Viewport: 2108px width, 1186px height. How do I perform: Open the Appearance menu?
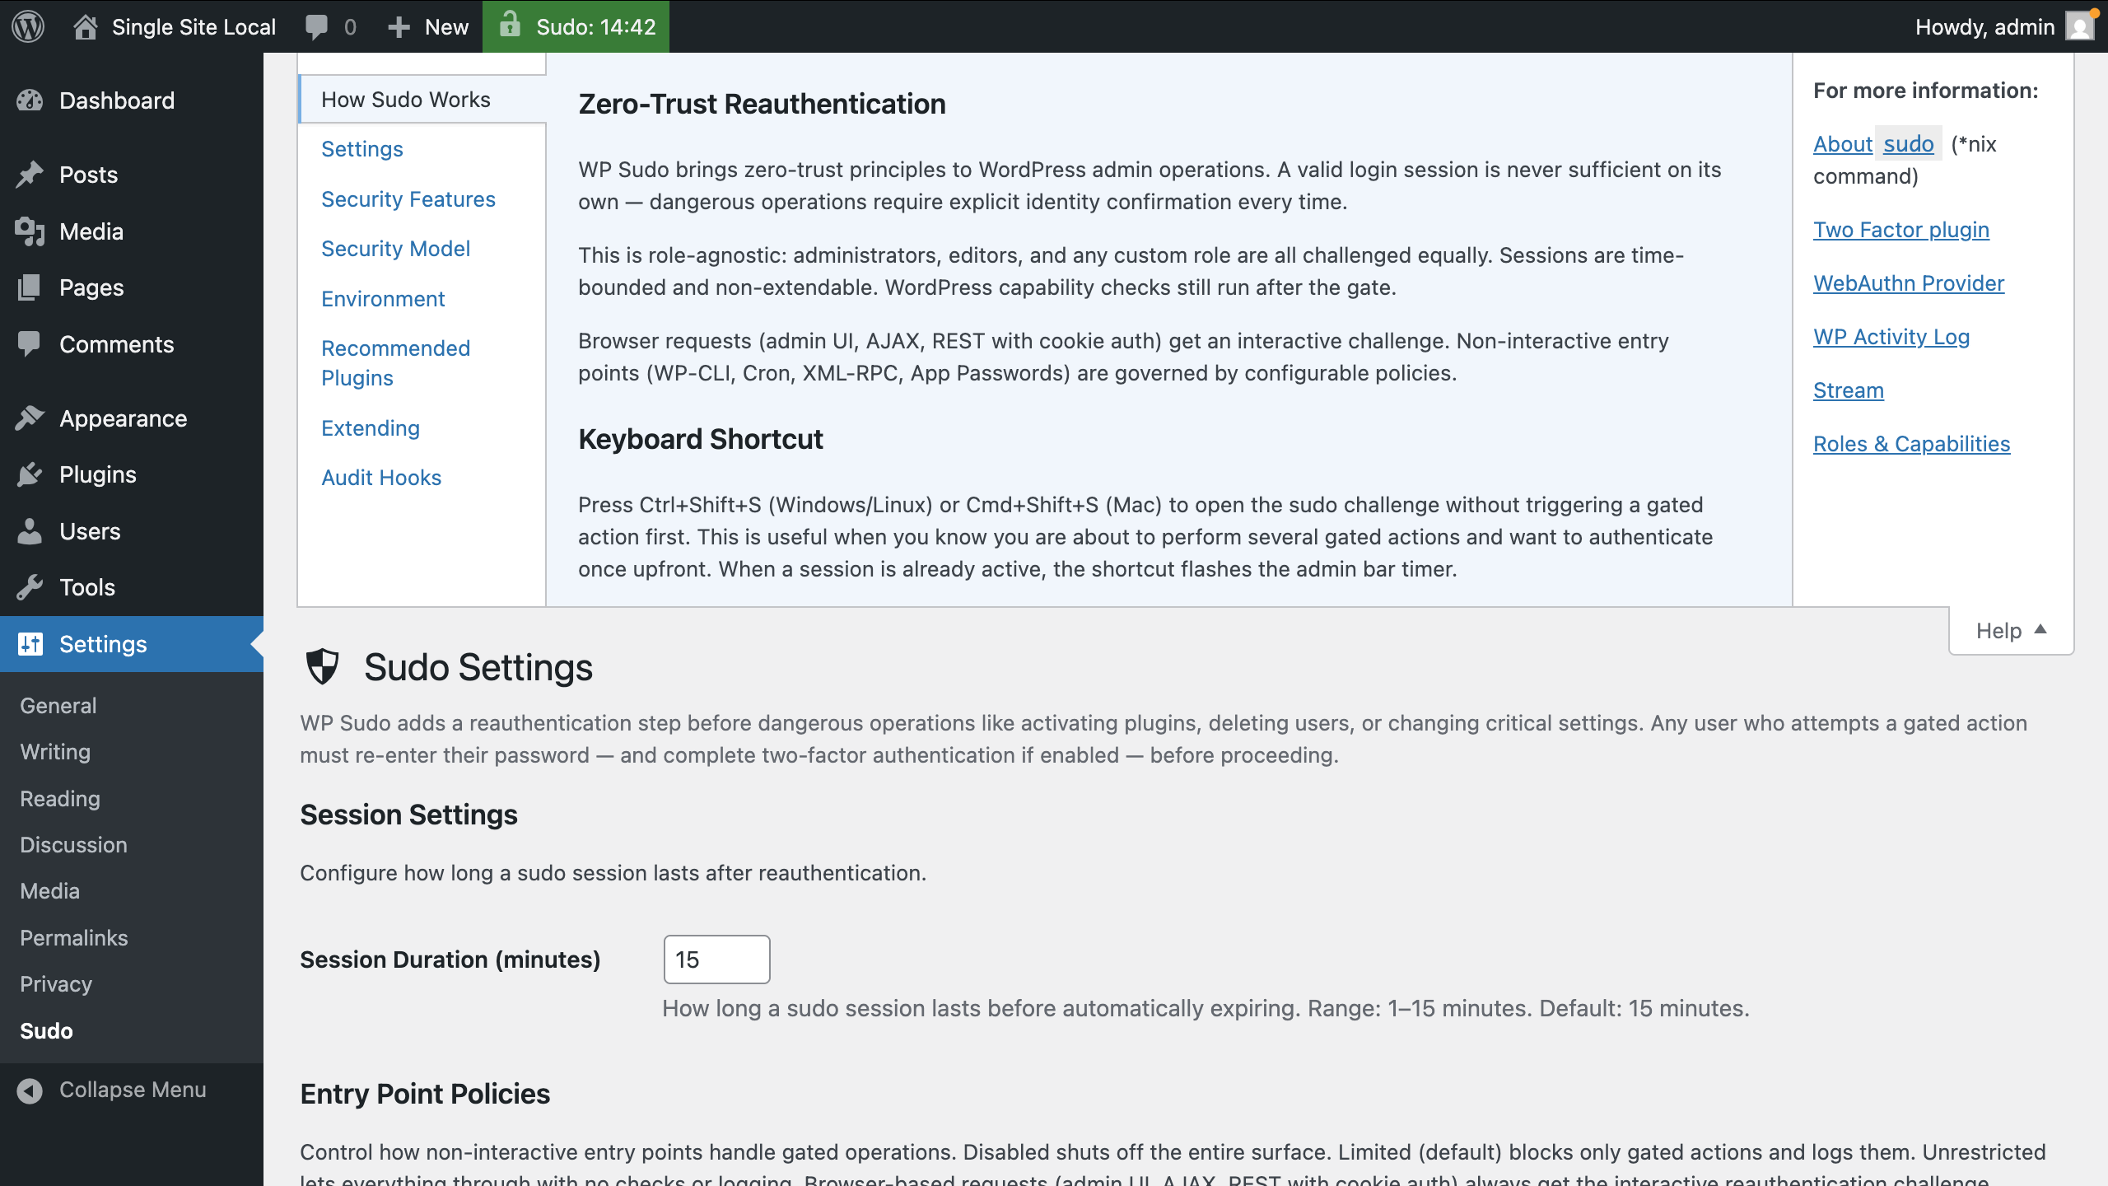pyautogui.click(x=123, y=418)
